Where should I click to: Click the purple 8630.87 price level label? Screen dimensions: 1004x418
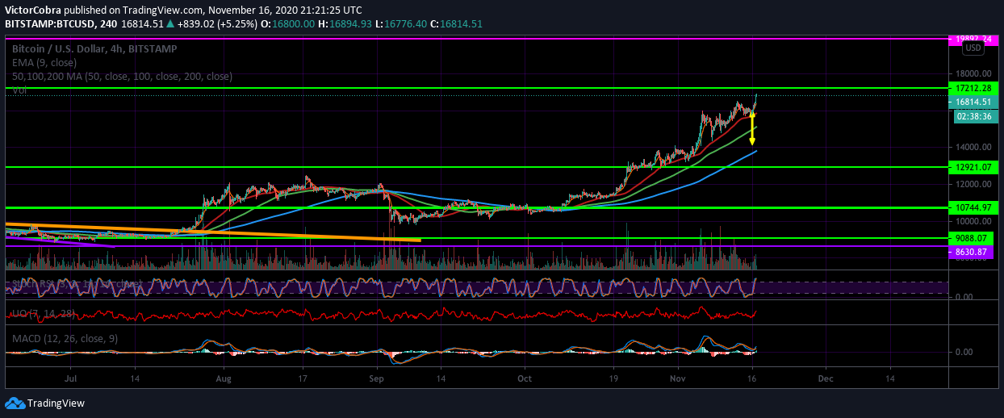973,252
